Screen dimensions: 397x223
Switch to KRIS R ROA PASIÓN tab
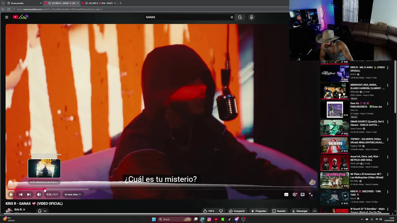(99, 3)
